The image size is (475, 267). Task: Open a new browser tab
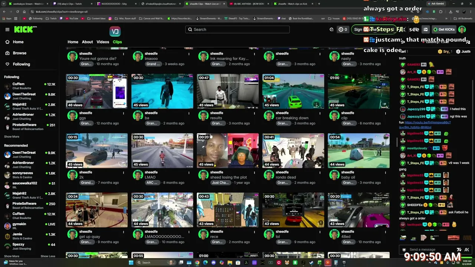pyautogui.click(x=319, y=4)
